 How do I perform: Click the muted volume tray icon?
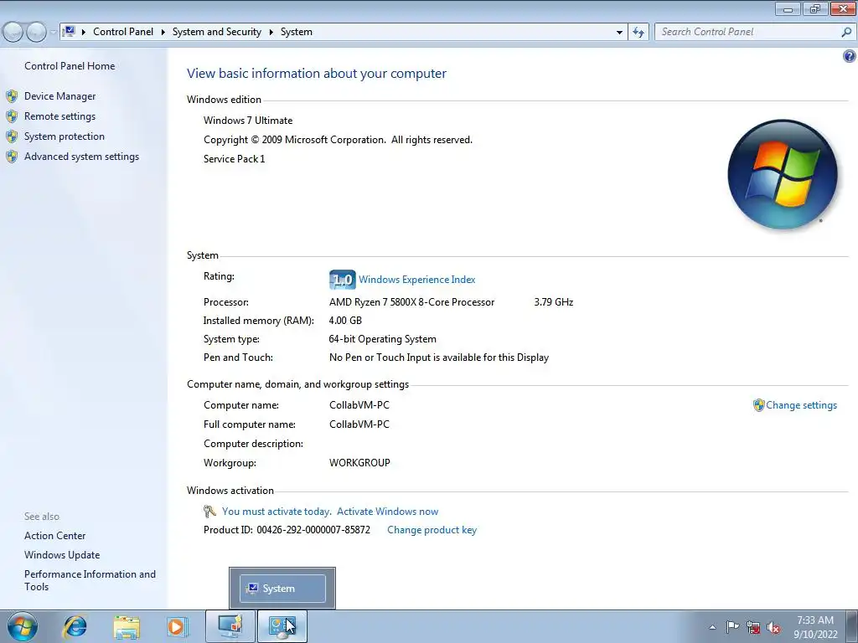(x=773, y=627)
